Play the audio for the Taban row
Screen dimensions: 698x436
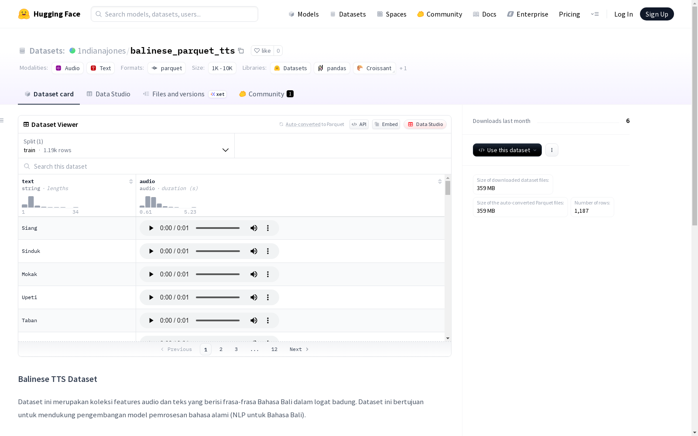(x=151, y=320)
